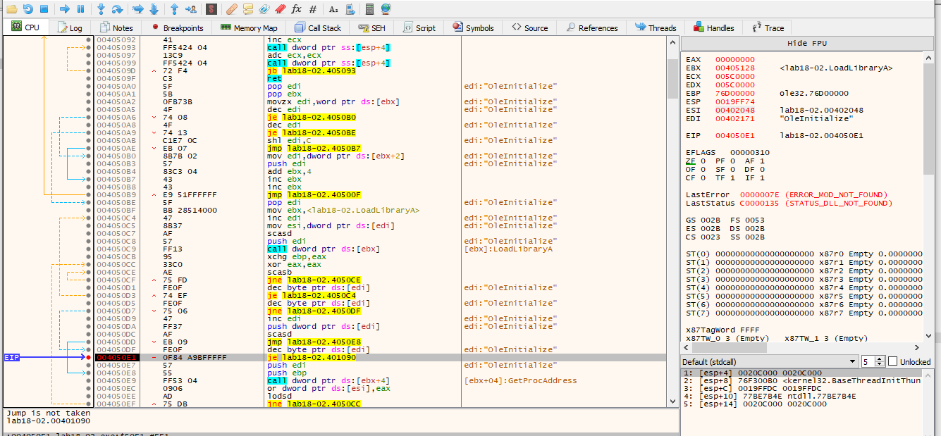Switch to the Breakpoints tab
This screenshot has height=436, width=941.
click(x=176, y=28)
